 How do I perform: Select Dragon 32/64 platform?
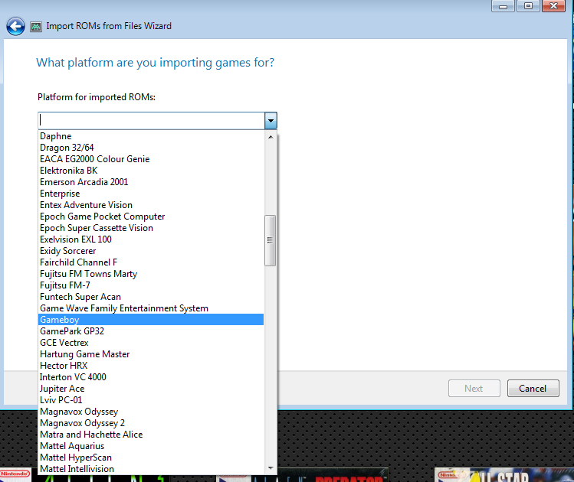tap(151, 147)
